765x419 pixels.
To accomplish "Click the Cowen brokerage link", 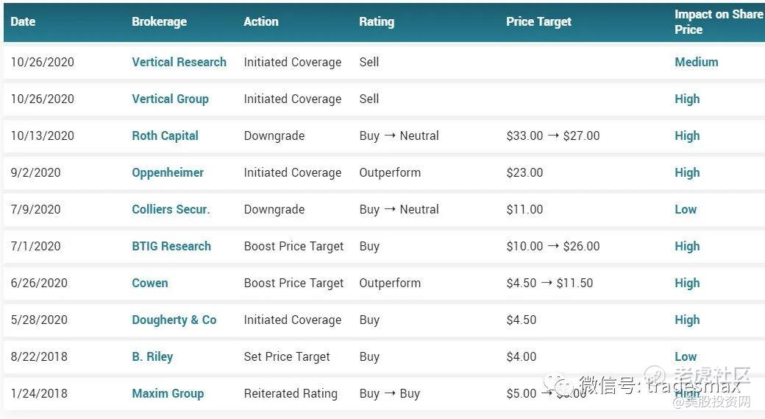I will 150,284.
